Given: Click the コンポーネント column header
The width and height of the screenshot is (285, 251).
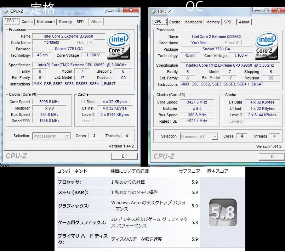Looking at the screenshot, I should (72, 171).
